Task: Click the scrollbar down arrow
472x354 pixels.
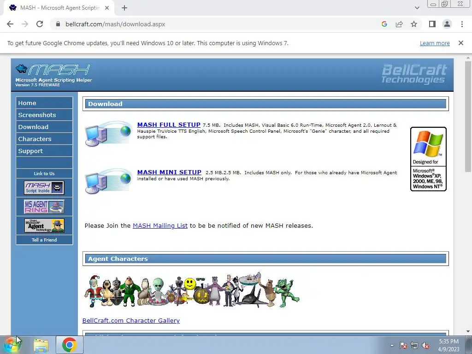Action: click(468, 332)
